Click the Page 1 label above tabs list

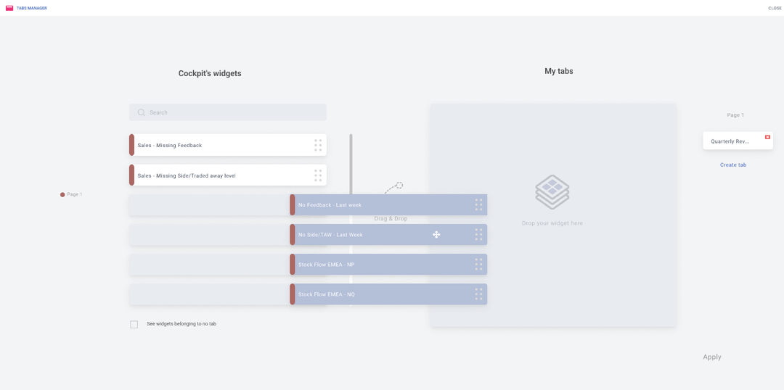pyautogui.click(x=735, y=115)
